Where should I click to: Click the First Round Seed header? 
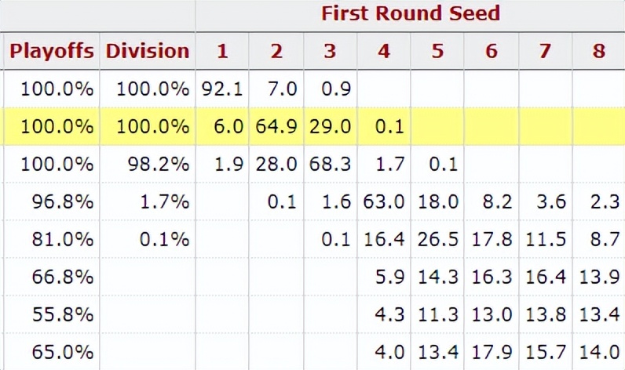[x=410, y=13]
